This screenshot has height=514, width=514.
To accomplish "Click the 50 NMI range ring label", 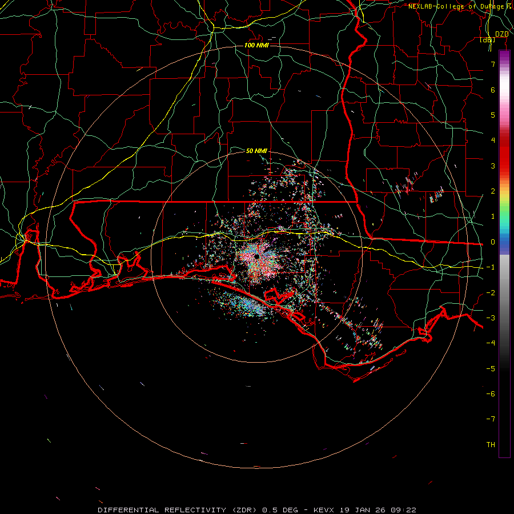I will (x=256, y=151).
